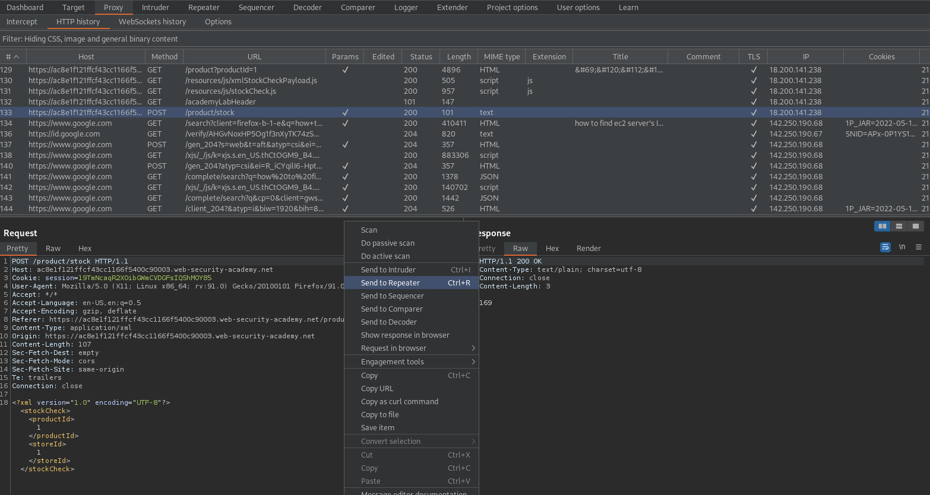Select row 130 xmlStockCheckPayload.js

[x=465, y=81]
